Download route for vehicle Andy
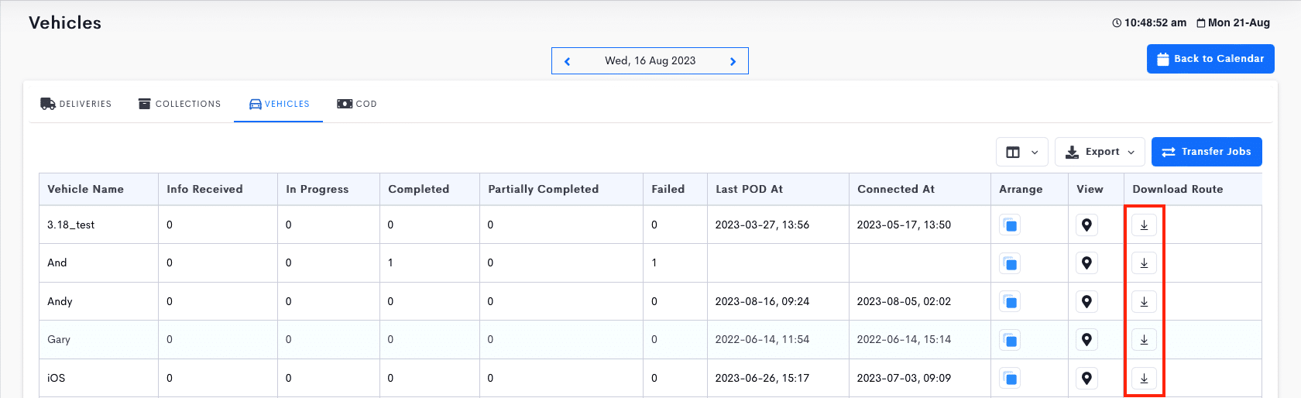Viewport: 1301px width, 398px height. pyautogui.click(x=1144, y=302)
